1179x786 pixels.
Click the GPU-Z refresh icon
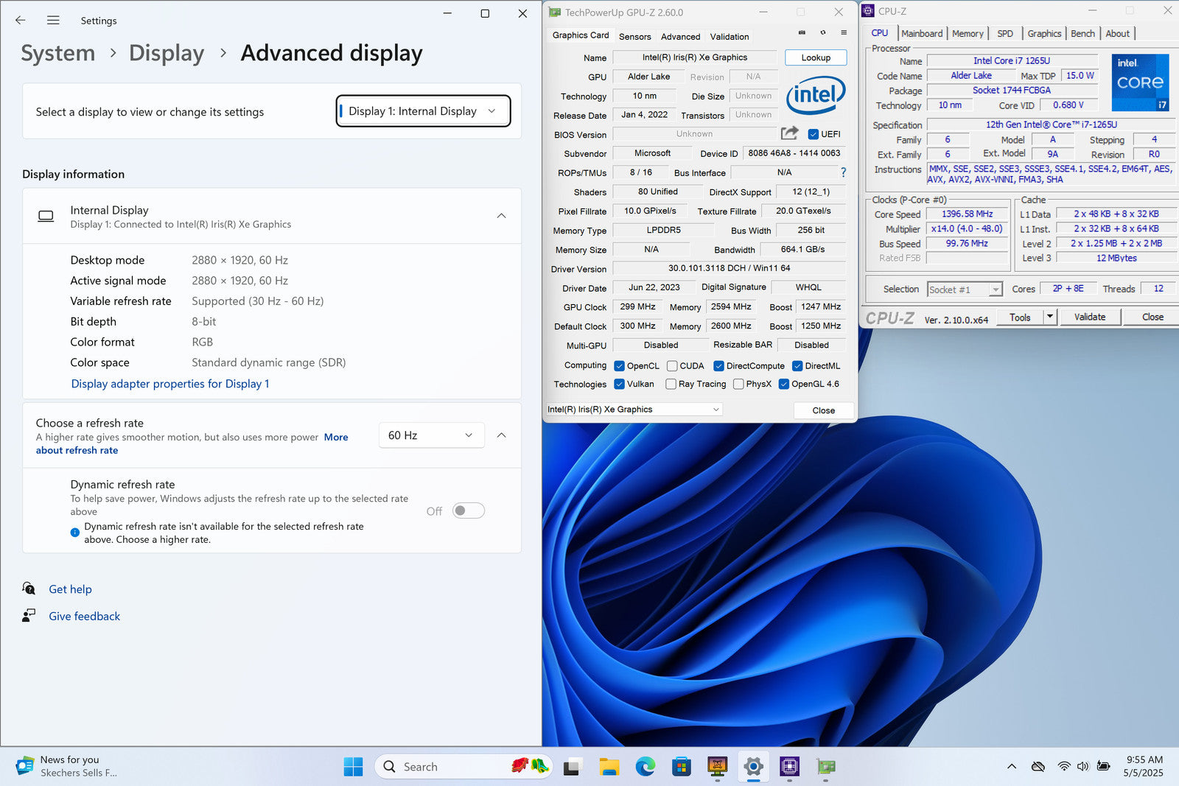823,32
